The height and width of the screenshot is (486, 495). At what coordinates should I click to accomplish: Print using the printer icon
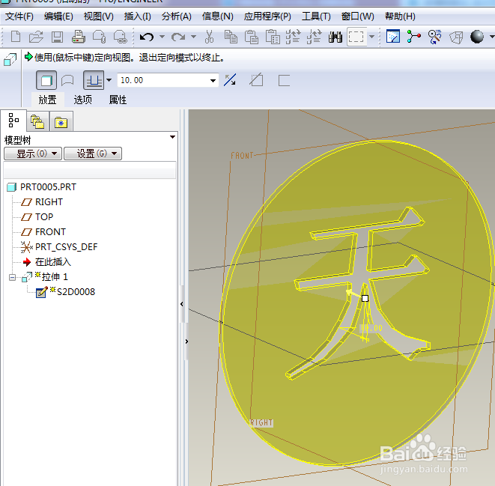coord(79,37)
